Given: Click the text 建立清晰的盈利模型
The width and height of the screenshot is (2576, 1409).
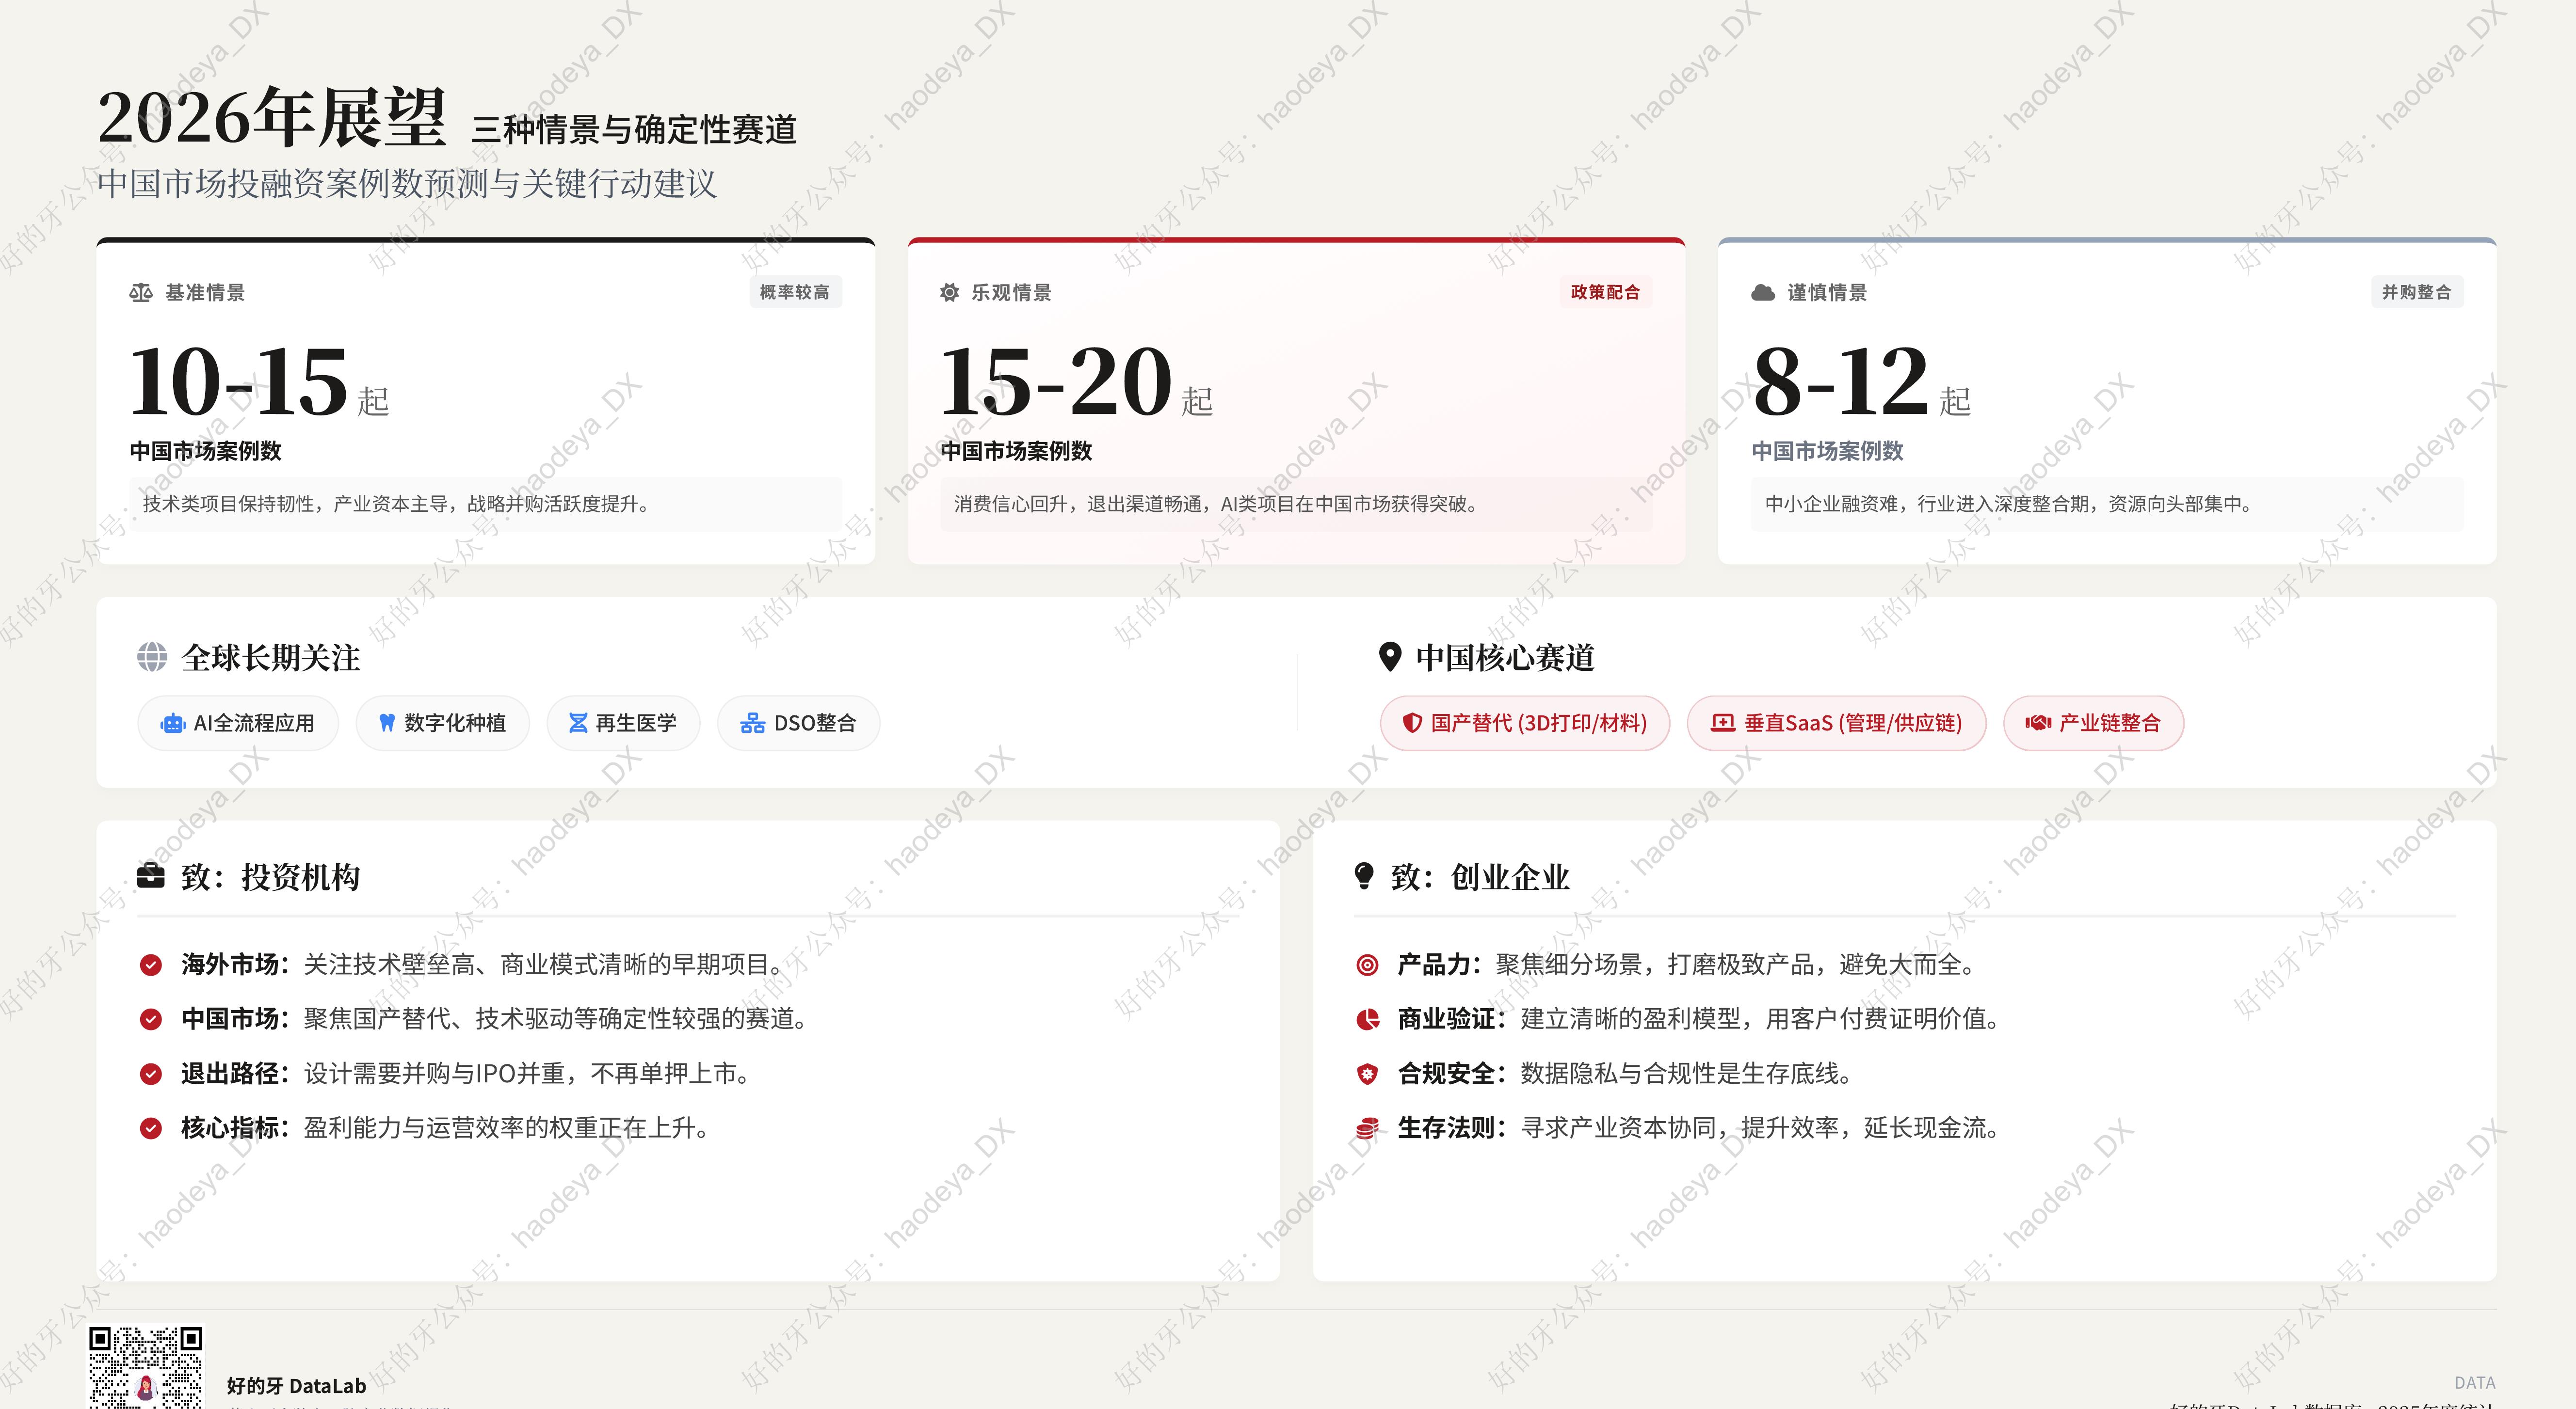Looking at the screenshot, I should (x=1630, y=1019).
